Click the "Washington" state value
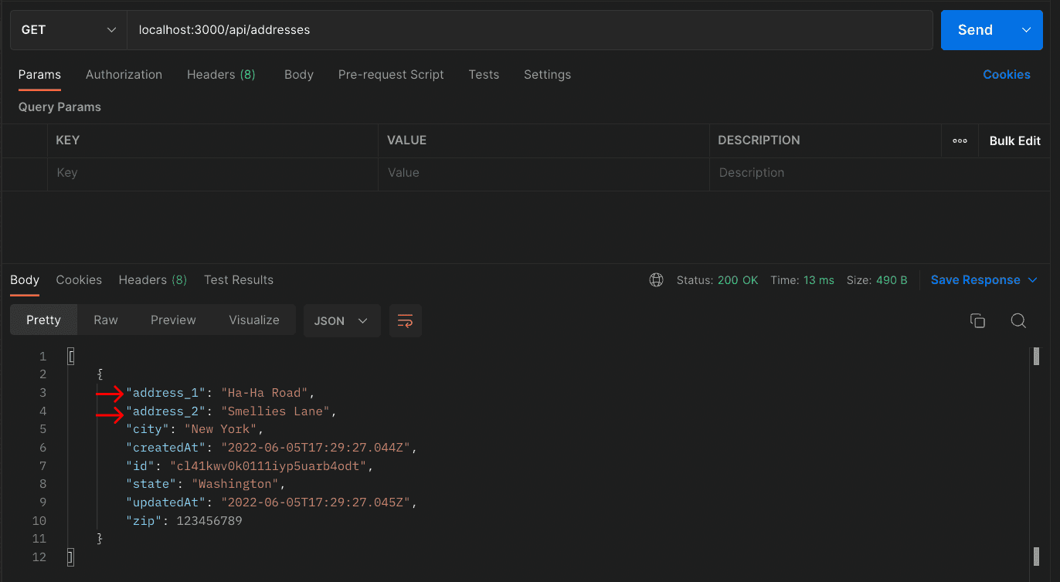The image size is (1060, 582). click(x=235, y=484)
